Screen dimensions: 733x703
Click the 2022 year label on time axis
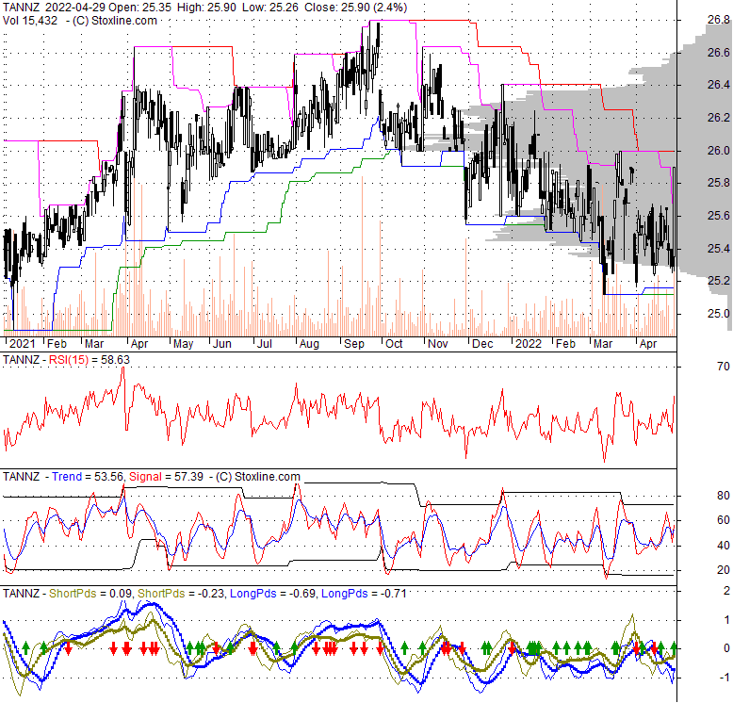[x=529, y=344]
